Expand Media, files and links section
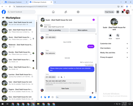133x106 pixels. (114, 53)
